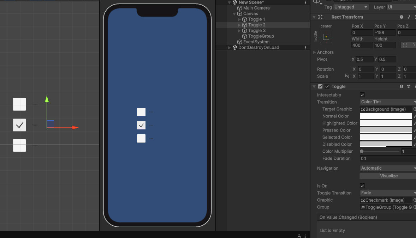The image size is (416, 238).
Task: Click the Pos Y field showing -158
Action: pos(385,32)
